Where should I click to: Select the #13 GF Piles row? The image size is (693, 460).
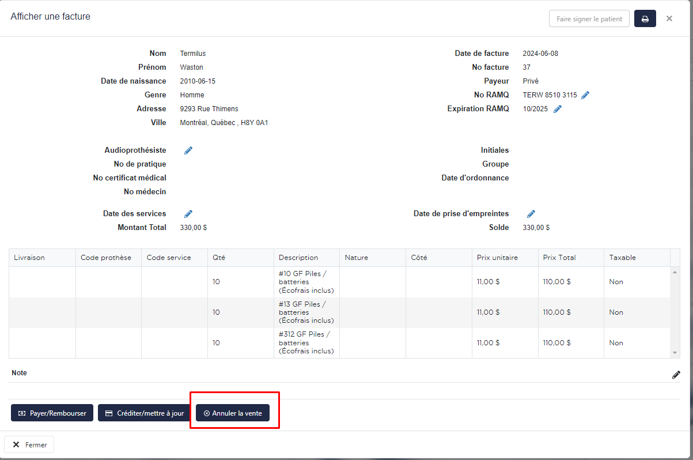tap(306, 312)
